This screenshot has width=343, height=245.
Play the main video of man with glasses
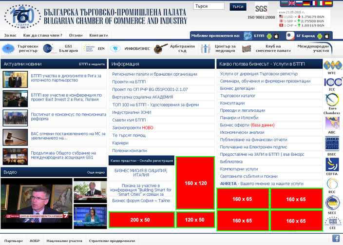37,204
